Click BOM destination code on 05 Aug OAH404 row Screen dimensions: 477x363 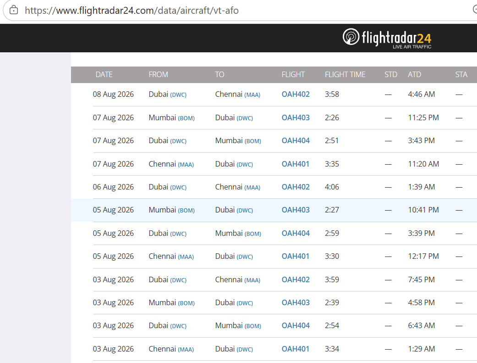[x=253, y=234]
